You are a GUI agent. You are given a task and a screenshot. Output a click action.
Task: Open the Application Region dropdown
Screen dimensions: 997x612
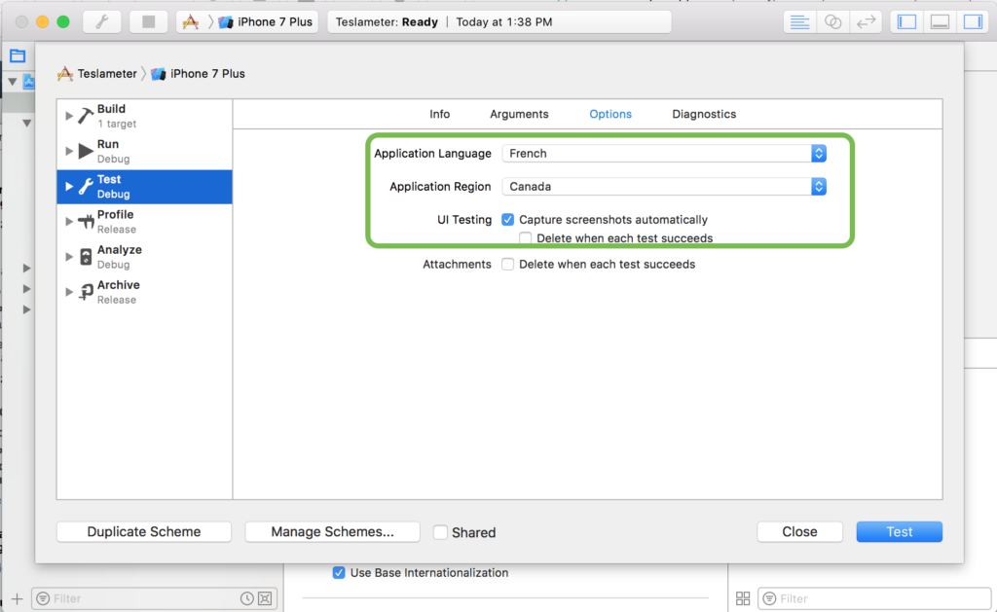point(664,186)
